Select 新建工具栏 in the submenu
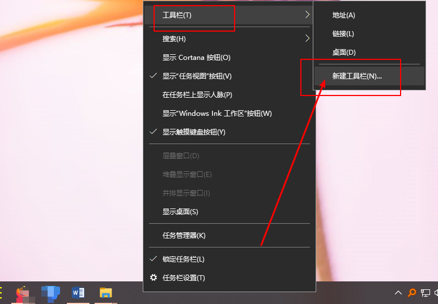This screenshot has width=438, height=304. (357, 76)
